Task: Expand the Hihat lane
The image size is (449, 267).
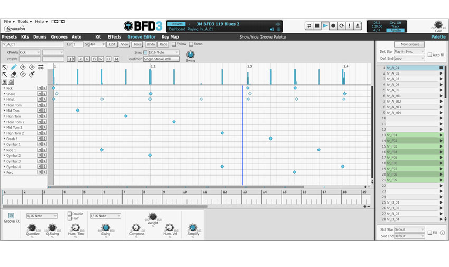Action: (4, 99)
